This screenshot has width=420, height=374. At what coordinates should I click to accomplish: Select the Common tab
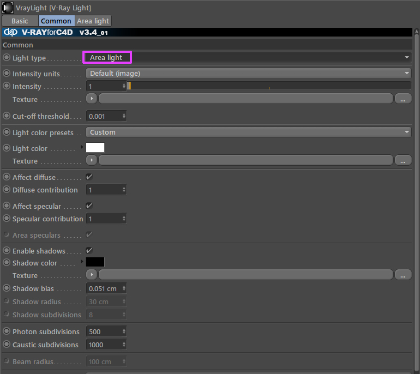coord(56,21)
